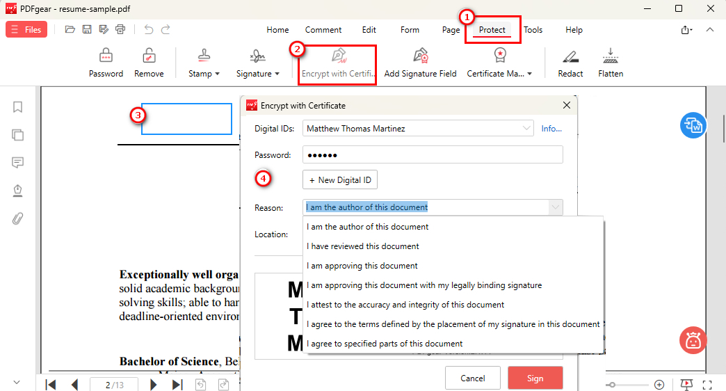Click the Password input field
Viewport: 726px width, 391px height.
click(433, 154)
